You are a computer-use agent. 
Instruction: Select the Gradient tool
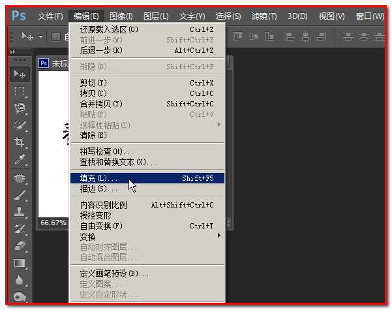20,263
